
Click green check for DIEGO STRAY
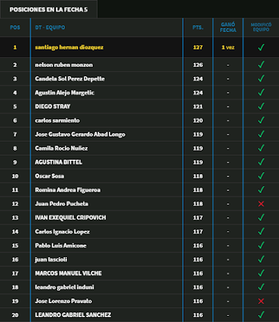coord(261,106)
